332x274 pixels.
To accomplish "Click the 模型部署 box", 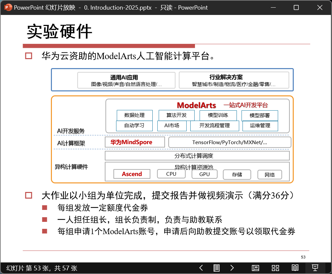I will coord(260,116).
